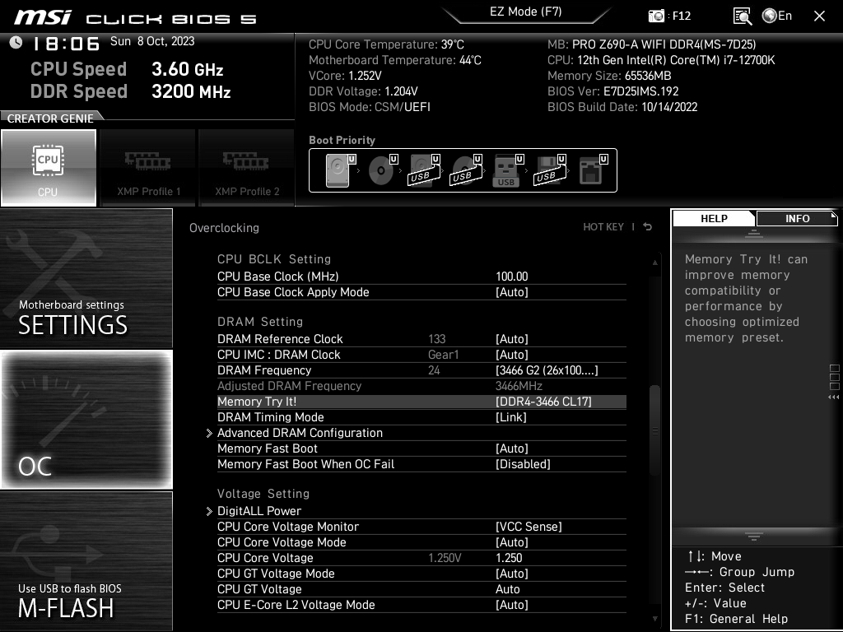Screen dimensions: 843x632
Task: Click the Overclocking page title
Action: [224, 227]
